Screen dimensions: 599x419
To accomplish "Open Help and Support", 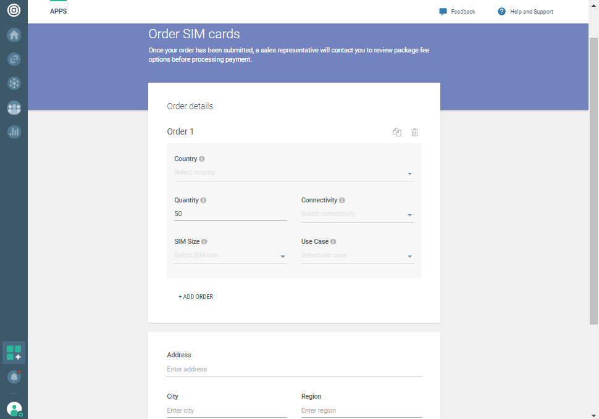I will pos(526,12).
